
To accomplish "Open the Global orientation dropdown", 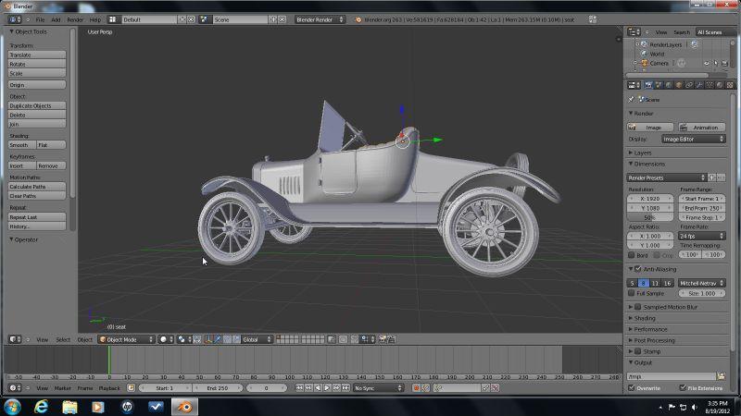I will tap(257, 339).
